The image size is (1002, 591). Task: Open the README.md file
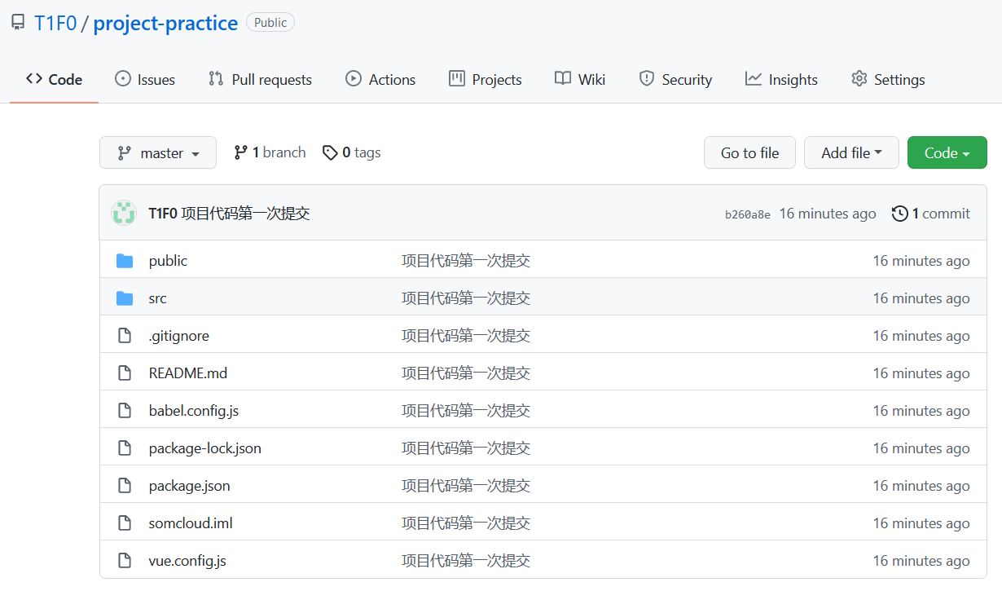188,373
